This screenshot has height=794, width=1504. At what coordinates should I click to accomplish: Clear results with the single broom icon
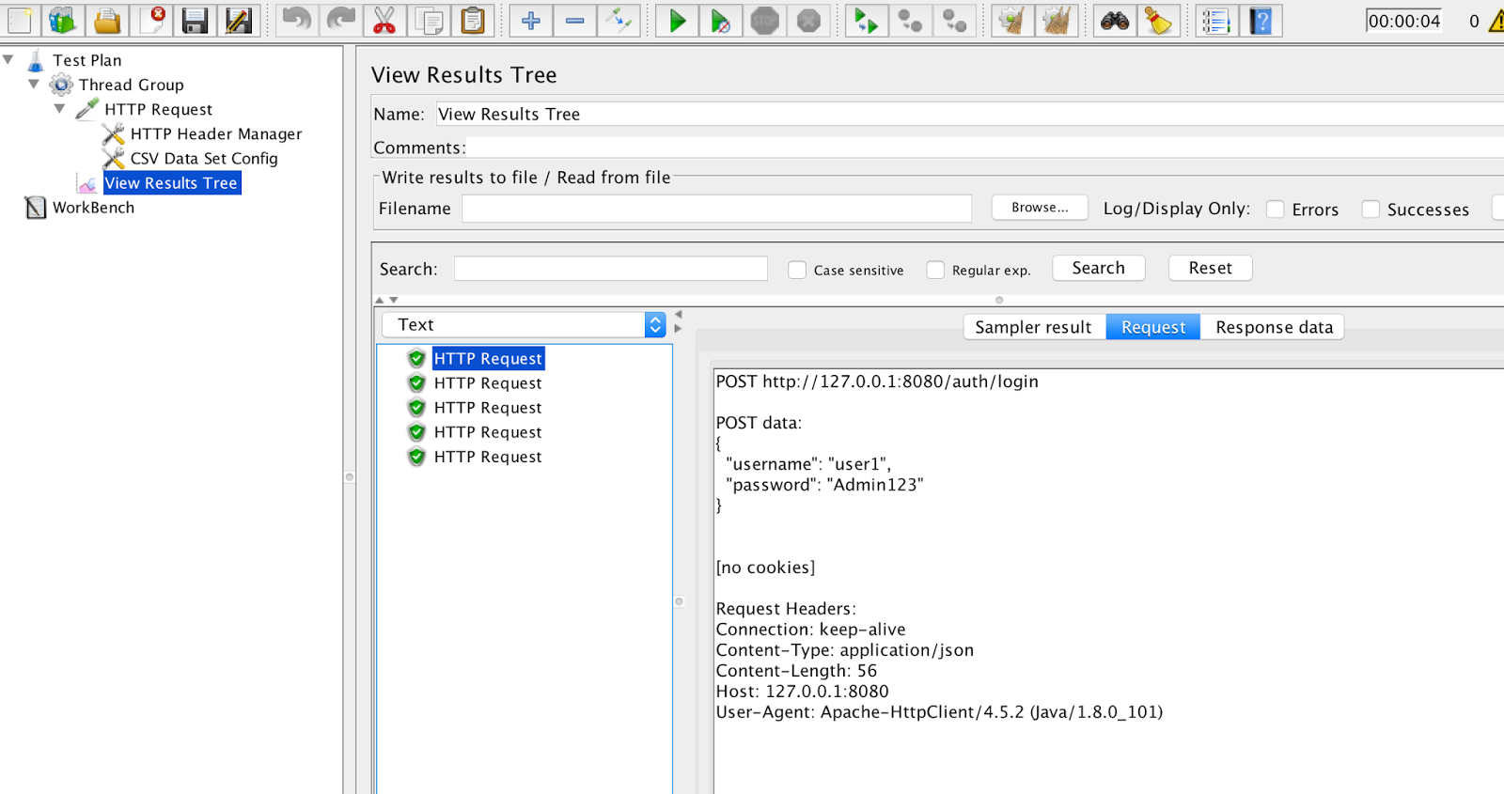1012,20
